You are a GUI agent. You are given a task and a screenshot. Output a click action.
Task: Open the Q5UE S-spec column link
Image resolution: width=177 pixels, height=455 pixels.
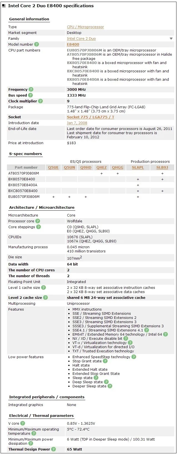pos(53,167)
